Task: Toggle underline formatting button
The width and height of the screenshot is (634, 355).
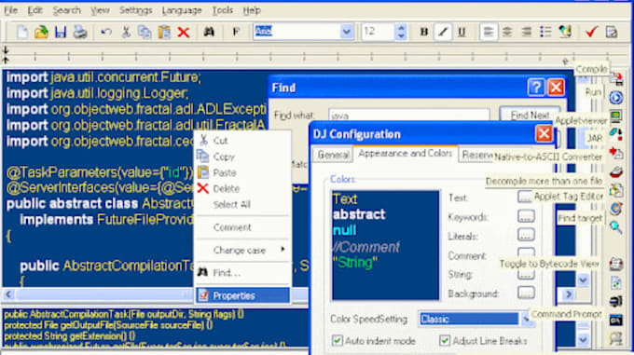Action: (x=462, y=32)
